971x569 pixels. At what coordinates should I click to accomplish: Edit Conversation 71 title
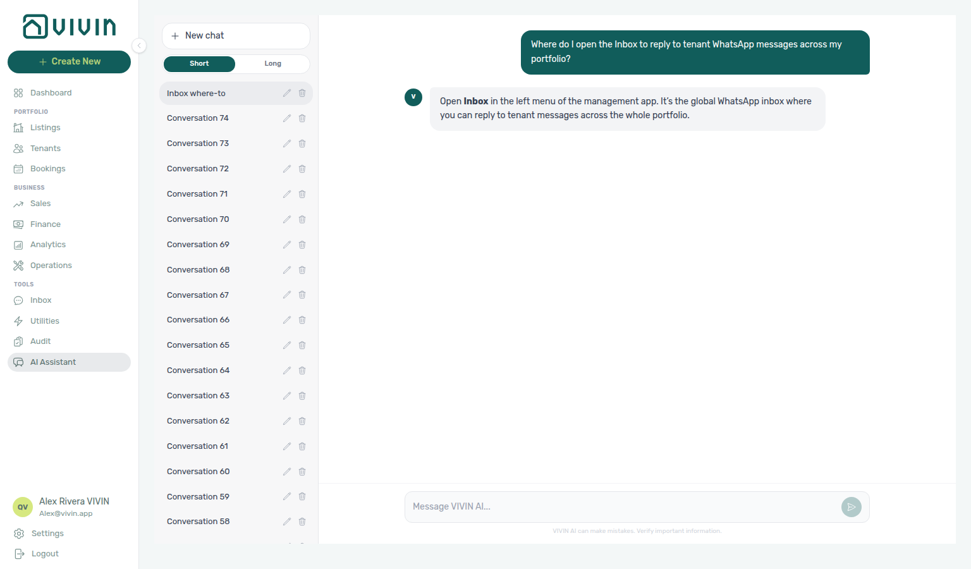(287, 194)
